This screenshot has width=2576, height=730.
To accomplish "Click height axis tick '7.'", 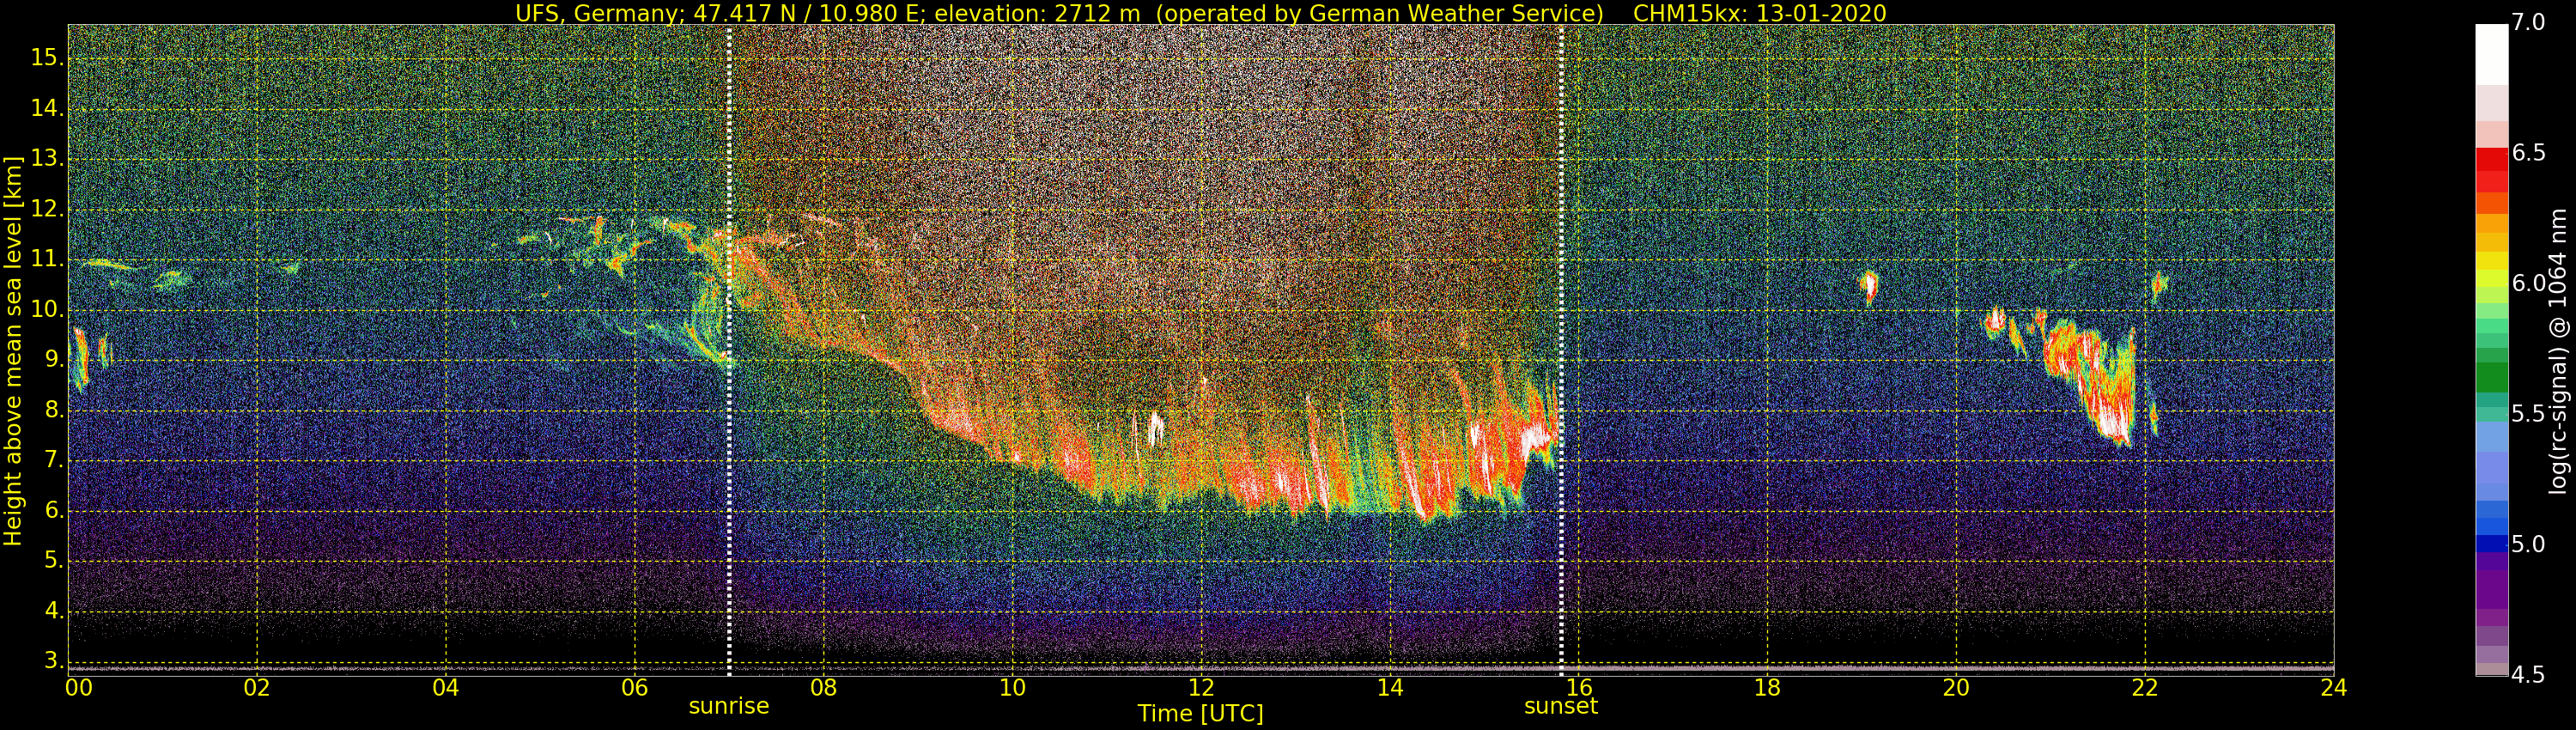I will 54,460.
